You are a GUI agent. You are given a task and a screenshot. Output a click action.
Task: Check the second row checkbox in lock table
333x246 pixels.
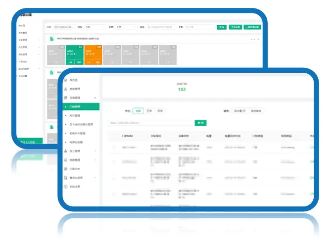click(114, 161)
